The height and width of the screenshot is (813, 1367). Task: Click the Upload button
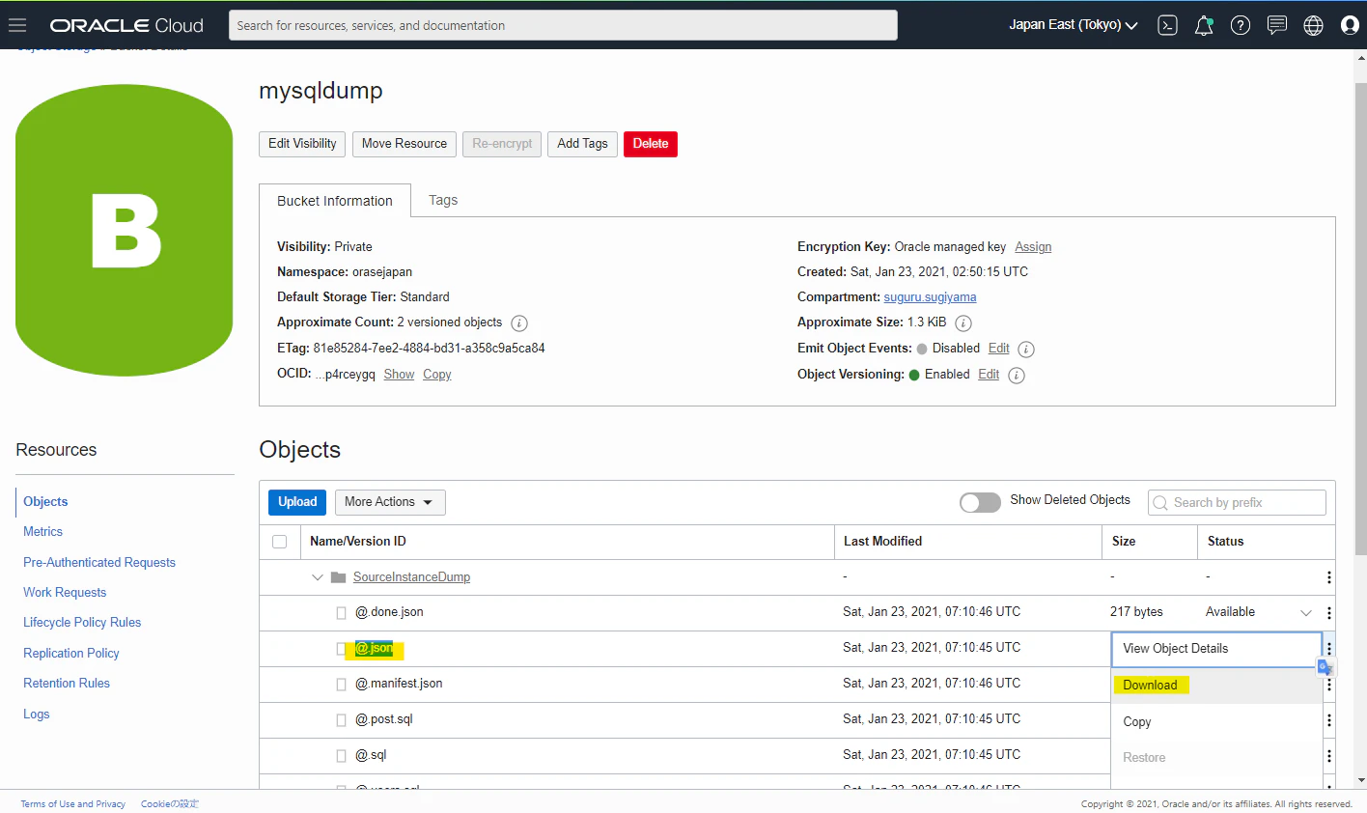(297, 502)
